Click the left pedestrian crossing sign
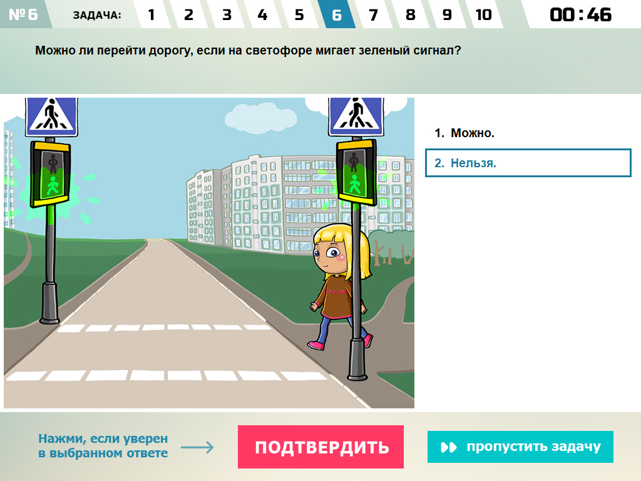 pyautogui.click(x=51, y=116)
